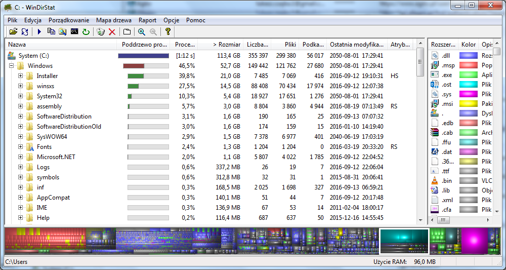The width and height of the screenshot is (506, 270).
Task: Sort by the Rozmiar column header
Action: click(x=221, y=45)
